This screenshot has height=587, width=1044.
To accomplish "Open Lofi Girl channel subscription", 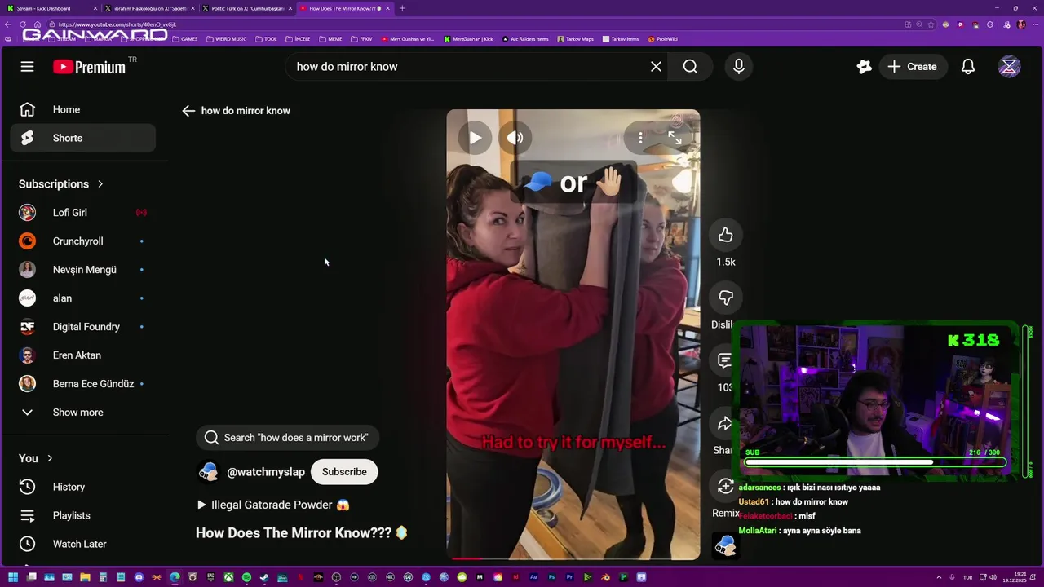I will (x=82, y=213).
